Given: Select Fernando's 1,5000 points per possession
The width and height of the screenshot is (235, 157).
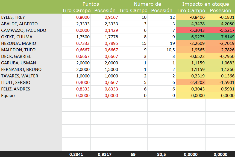Looking at the screenshot, I should (x=105, y=69).
